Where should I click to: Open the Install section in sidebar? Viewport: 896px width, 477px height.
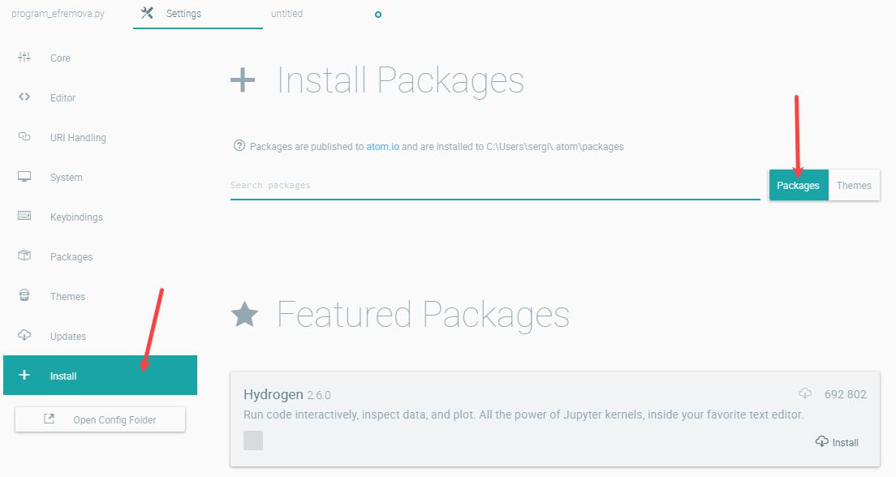[100, 376]
